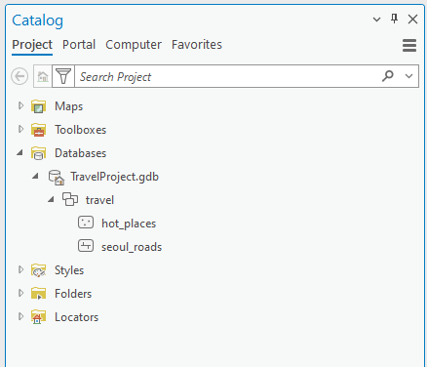This screenshot has height=367, width=427.
Task: Expand the Folders node
Action: point(20,293)
